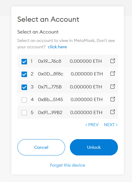Open account 1 0x19...76c8 in explorer
This screenshot has width=132, height=182.
pos(112,61)
